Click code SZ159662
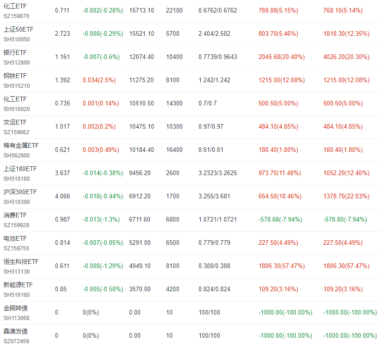This screenshot has height=347, width=382. tap(16, 132)
